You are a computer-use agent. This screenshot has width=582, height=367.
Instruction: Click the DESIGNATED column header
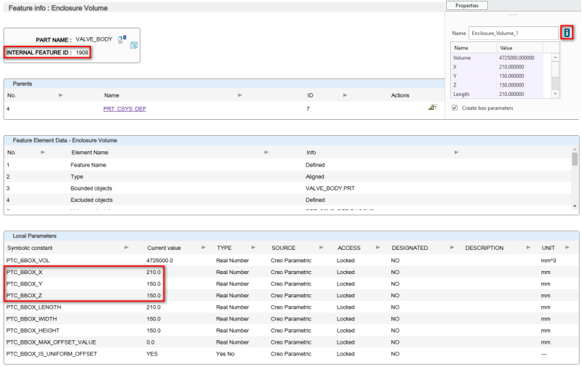(x=410, y=248)
